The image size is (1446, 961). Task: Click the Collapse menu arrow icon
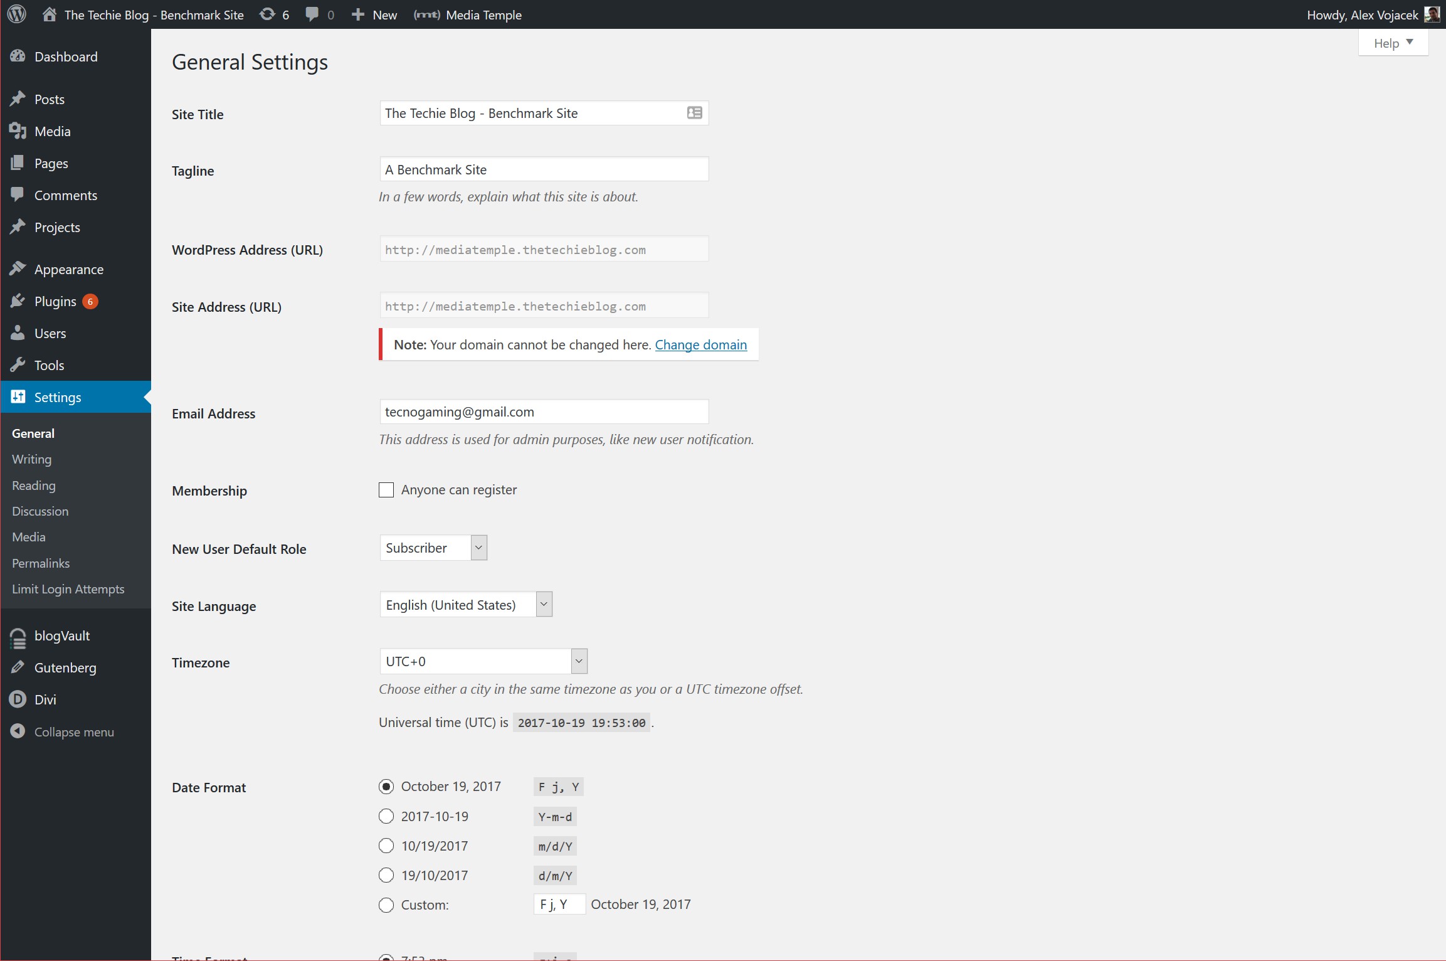pyautogui.click(x=18, y=731)
